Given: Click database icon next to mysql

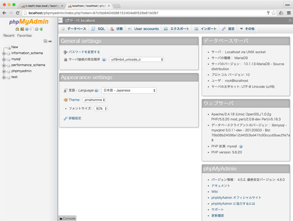Looking at the screenshot, I should tap(8, 60).
